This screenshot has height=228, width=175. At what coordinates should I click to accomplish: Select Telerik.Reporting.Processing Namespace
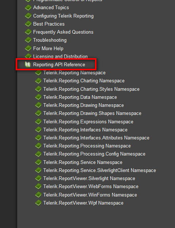point(87,146)
